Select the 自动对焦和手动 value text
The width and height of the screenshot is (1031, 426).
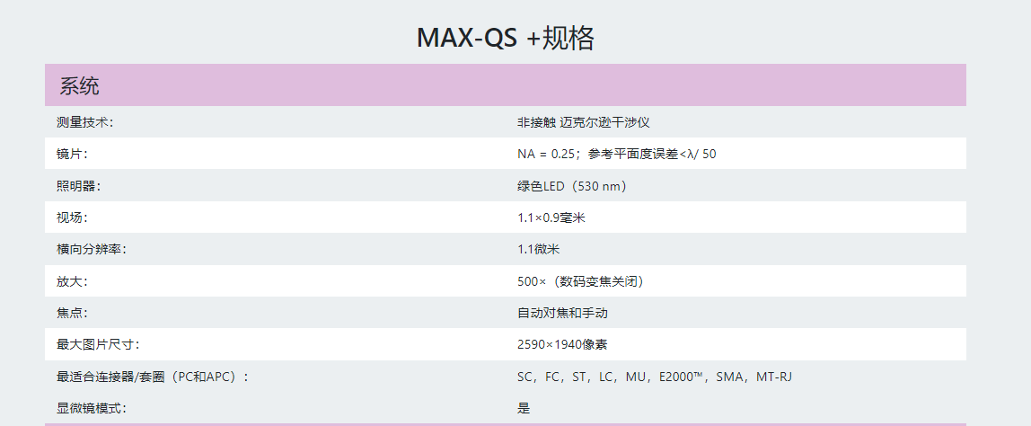point(562,314)
